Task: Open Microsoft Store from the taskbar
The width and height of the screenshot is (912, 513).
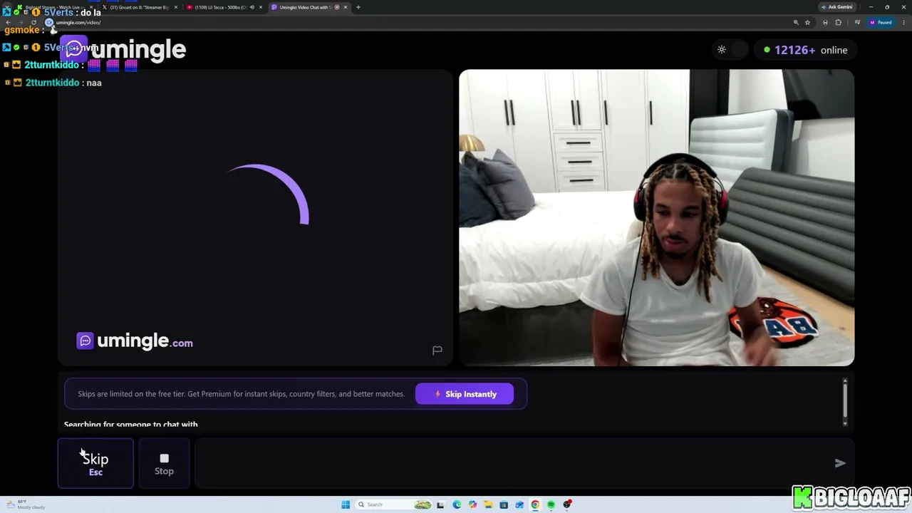Action: pos(504,504)
